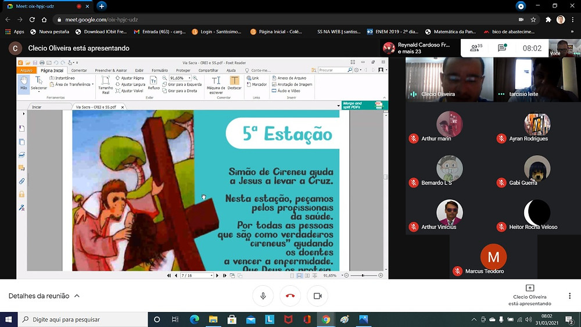The width and height of the screenshot is (581, 327).
Task: Open the Compartilhar ribbon tab
Action: click(208, 70)
